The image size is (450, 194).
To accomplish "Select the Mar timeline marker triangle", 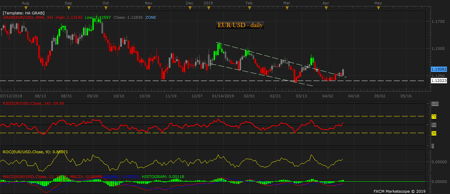I will (x=287, y=8).
